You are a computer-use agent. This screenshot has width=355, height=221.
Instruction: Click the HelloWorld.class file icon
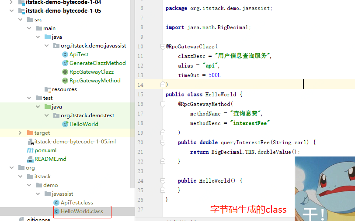[57, 211]
